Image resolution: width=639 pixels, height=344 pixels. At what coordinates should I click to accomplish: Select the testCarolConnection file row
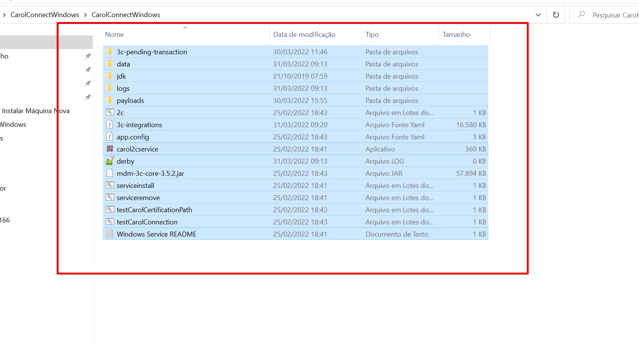(x=147, y=222)
